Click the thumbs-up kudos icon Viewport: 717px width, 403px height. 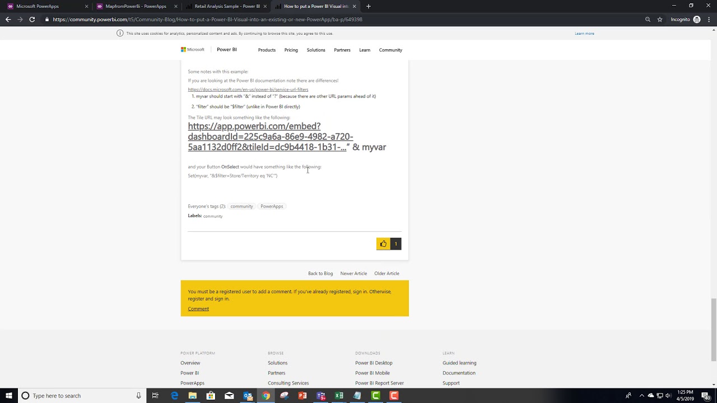click(383, 243)
